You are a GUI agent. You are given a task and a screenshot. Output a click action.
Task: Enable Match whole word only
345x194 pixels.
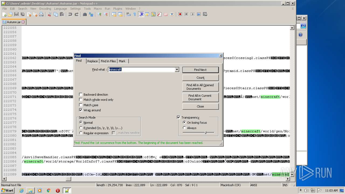(x=81, y=100)
